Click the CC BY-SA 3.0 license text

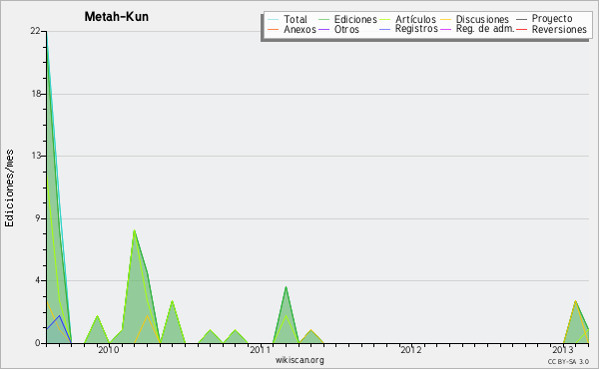(568, 362)
